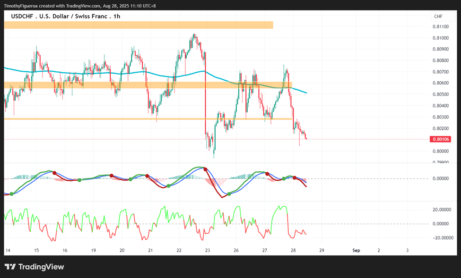Click the 0.80000 price scale label
The width and height of the screenshot is (461, 278).
pyautogui.click(x=440, y=151)
